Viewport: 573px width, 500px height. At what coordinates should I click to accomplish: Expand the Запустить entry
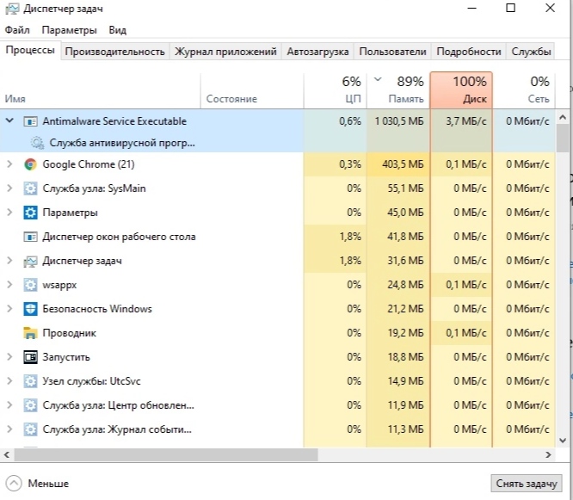[x=9, y=357]
